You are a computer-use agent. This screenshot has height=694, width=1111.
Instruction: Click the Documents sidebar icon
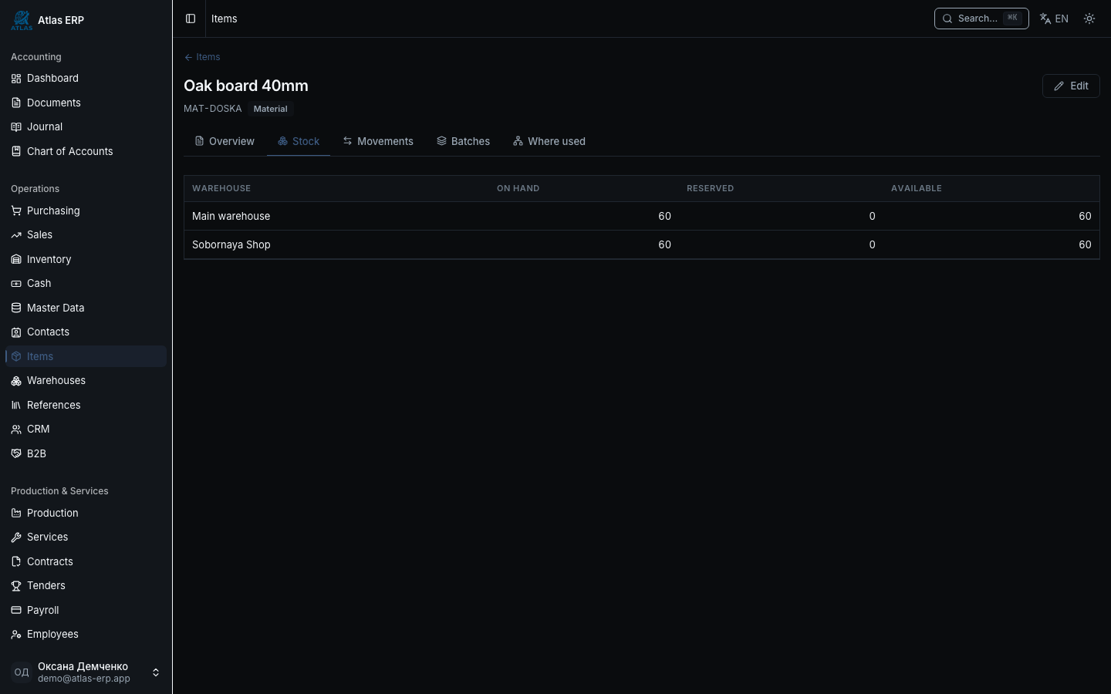pos(16,103)
